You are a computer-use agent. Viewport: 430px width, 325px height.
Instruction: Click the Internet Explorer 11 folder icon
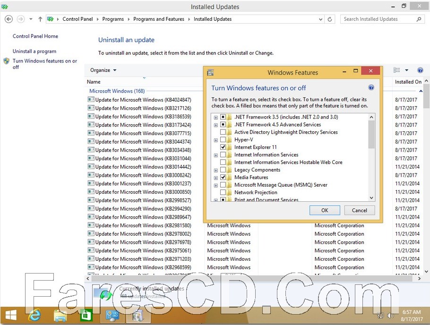click(x=229, y=147)
